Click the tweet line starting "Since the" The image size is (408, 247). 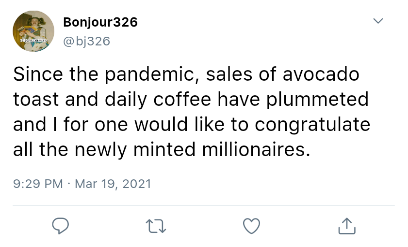point(186,75)
